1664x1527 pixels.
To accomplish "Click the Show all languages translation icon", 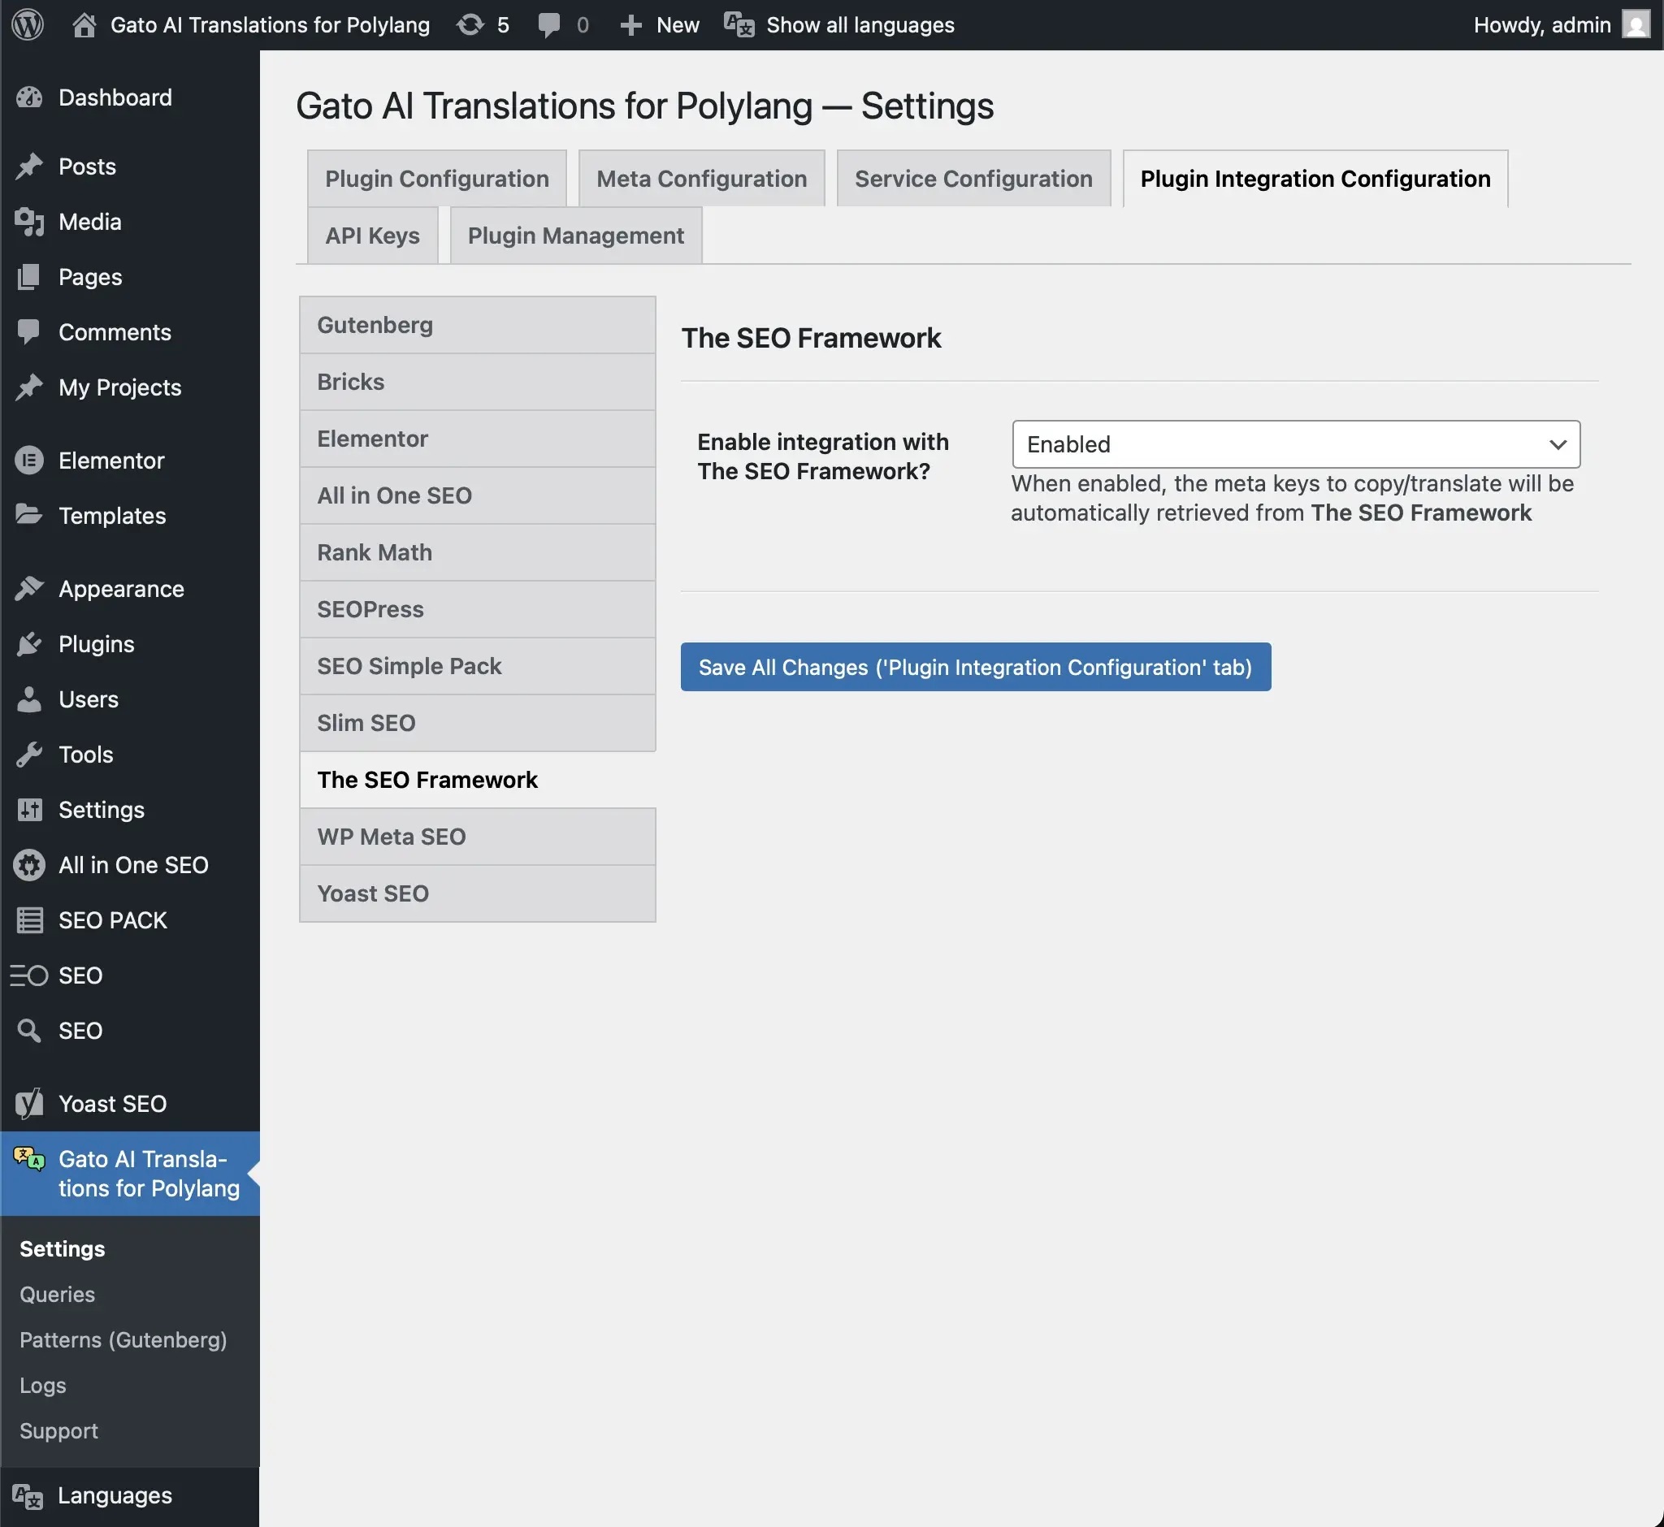I will [739, 25].
